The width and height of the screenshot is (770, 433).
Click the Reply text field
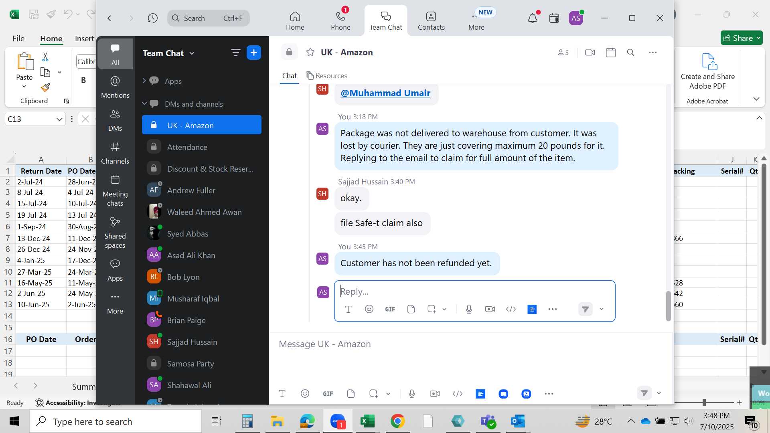tap(474, 291)
